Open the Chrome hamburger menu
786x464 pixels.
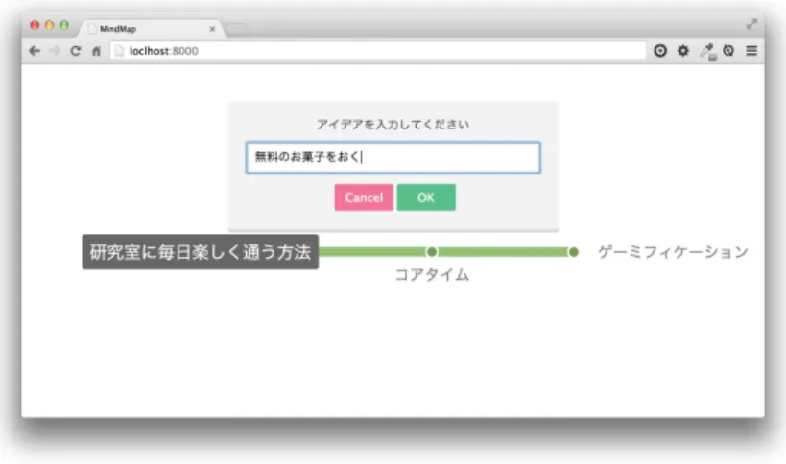pos(751,51)
